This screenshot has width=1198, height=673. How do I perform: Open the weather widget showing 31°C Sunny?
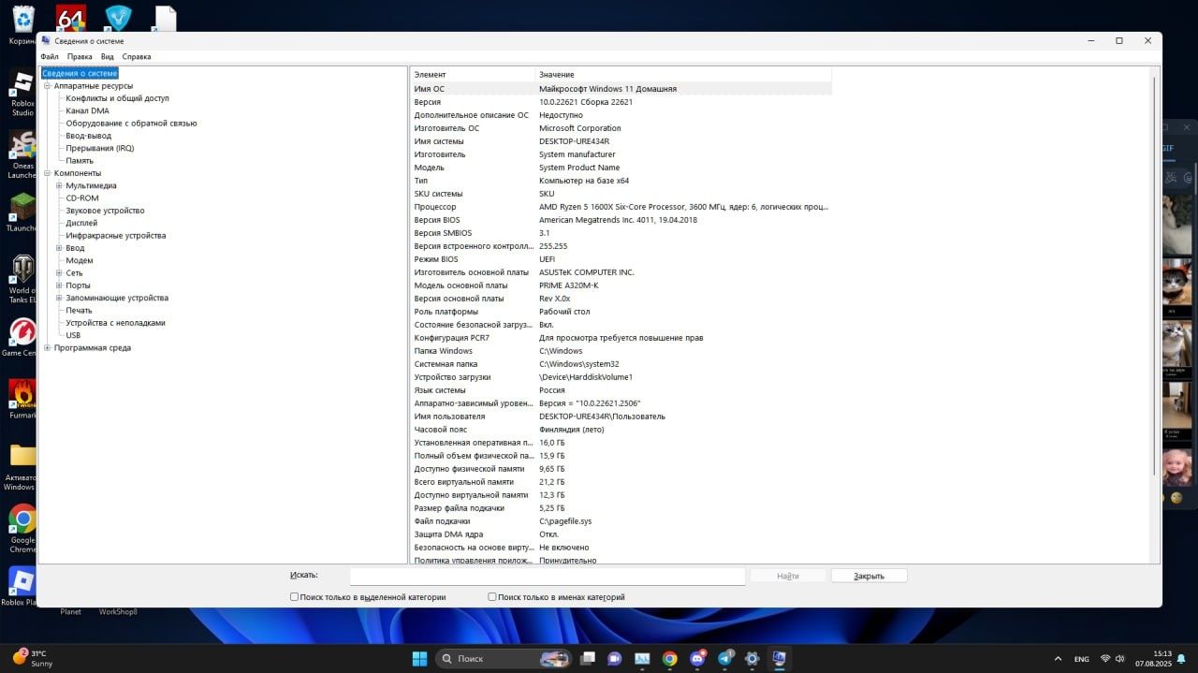(x=33, y=658)
